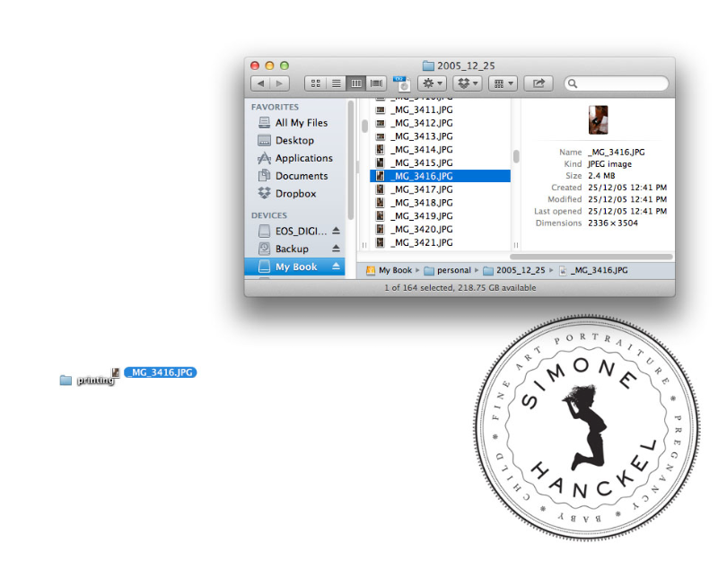Click the toolbar app icon beside view buttons
Screen dimensions: 718x569
tap(401, 83)
